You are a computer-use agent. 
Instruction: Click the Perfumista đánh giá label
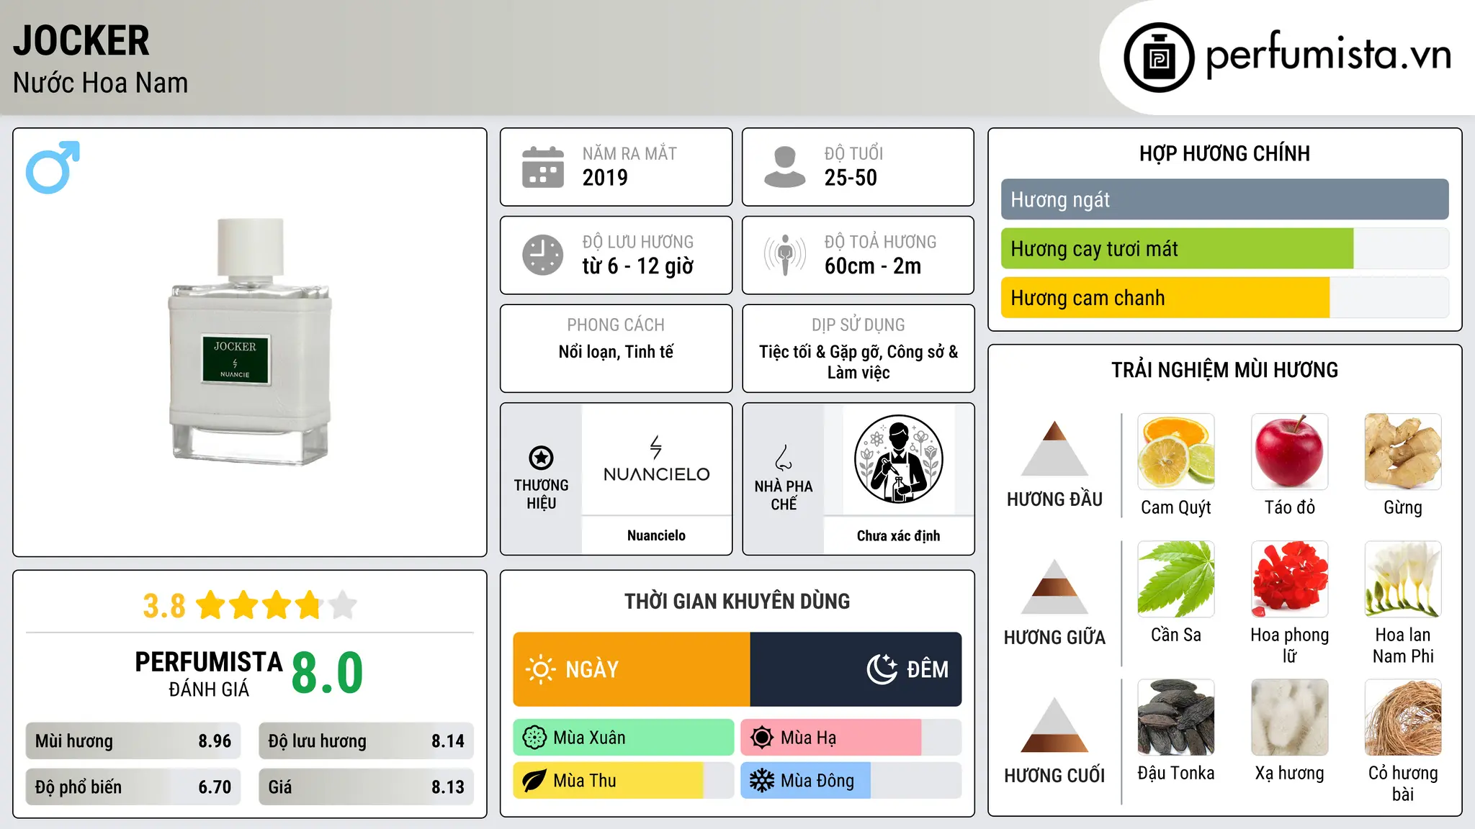[209, 674]
